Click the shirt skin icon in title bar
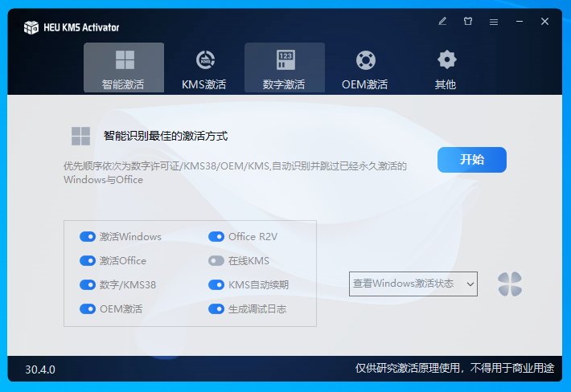 tap(468, 22)
